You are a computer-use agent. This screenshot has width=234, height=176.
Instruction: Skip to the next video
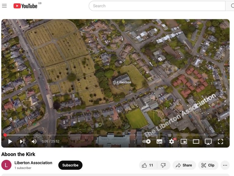[x=22, y=141]
